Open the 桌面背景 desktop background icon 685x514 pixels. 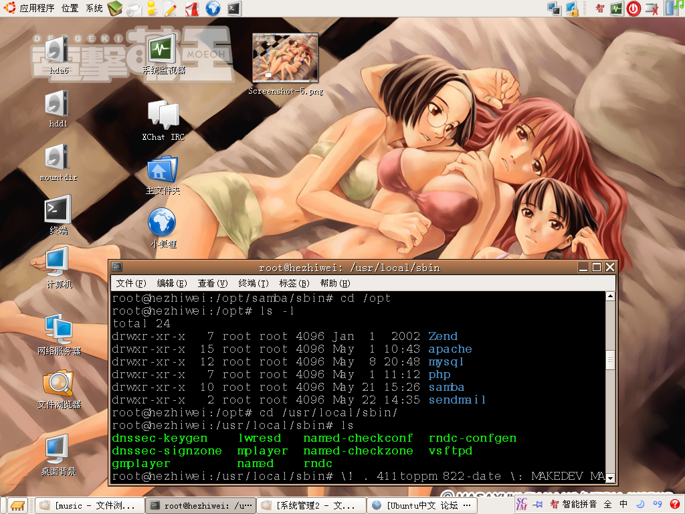(x=58, y=455)
